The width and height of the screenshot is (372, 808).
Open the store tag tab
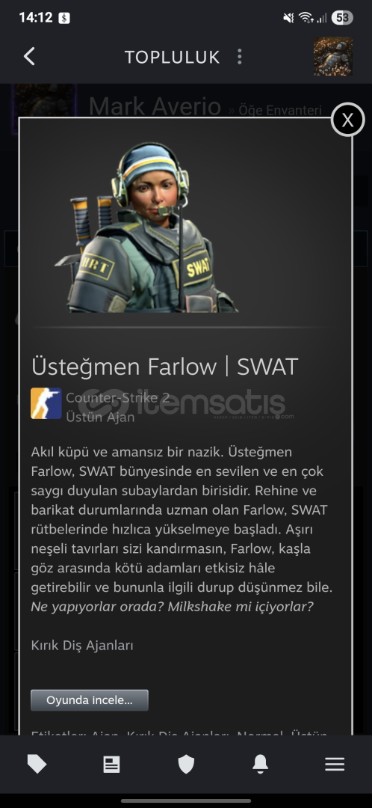tap(37, 764)
